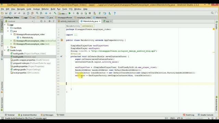Viewport: 219px width, 123px height.
Task: Click the Debug bug icon
Action: pyautogui.click(x=78, y=13)
